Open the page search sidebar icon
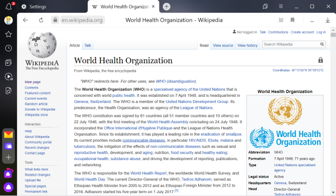 9,91
